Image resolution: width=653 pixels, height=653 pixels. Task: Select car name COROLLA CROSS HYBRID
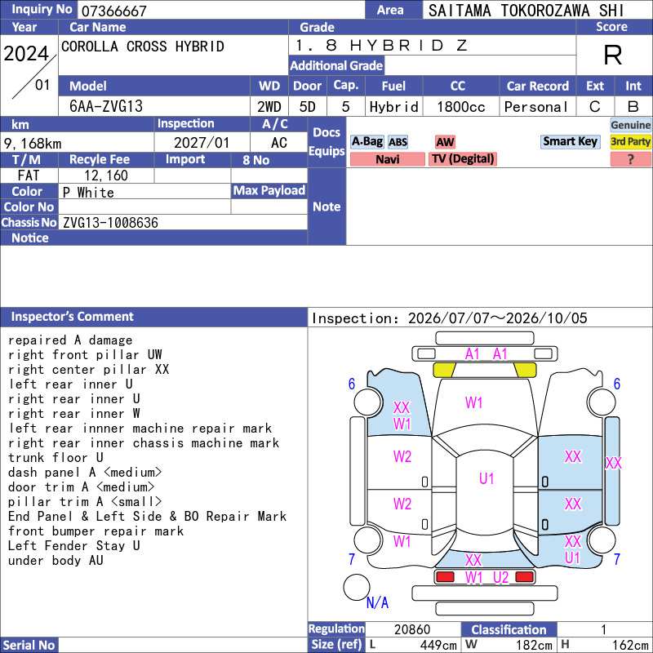point(143,47)
